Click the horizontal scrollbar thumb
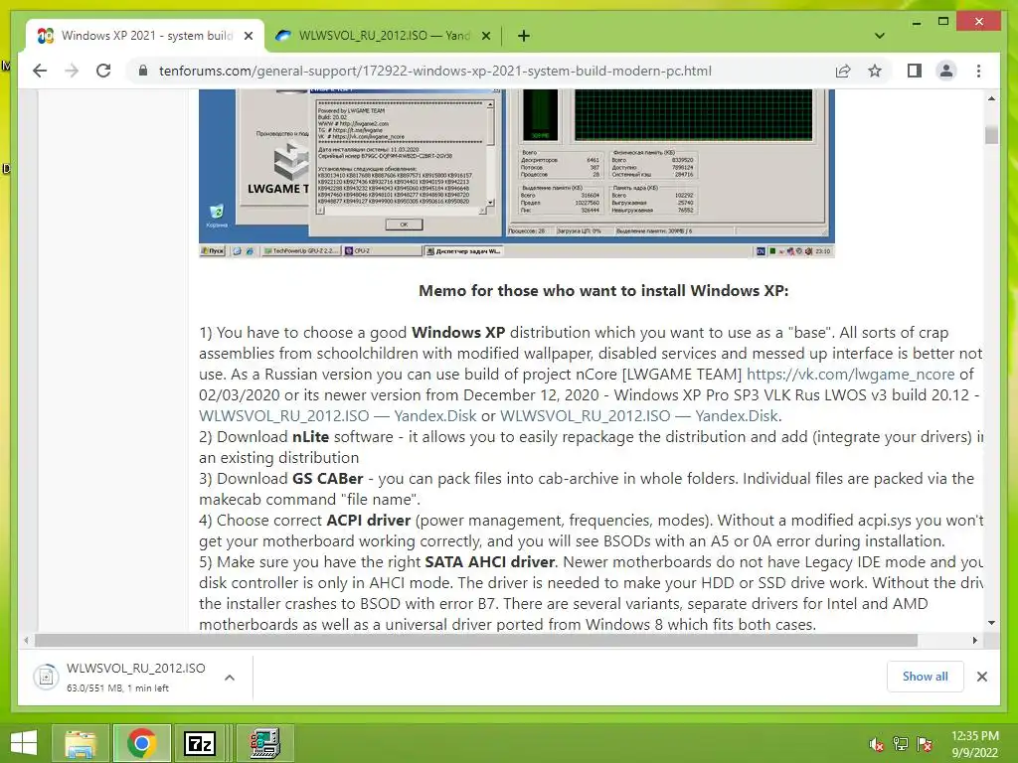This screenshot has width=1018, height=763. [x=476, y=641]
